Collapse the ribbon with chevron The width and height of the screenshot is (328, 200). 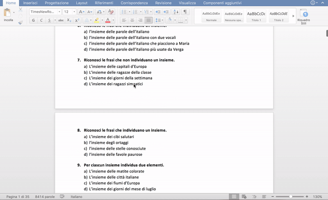[322, 3]
